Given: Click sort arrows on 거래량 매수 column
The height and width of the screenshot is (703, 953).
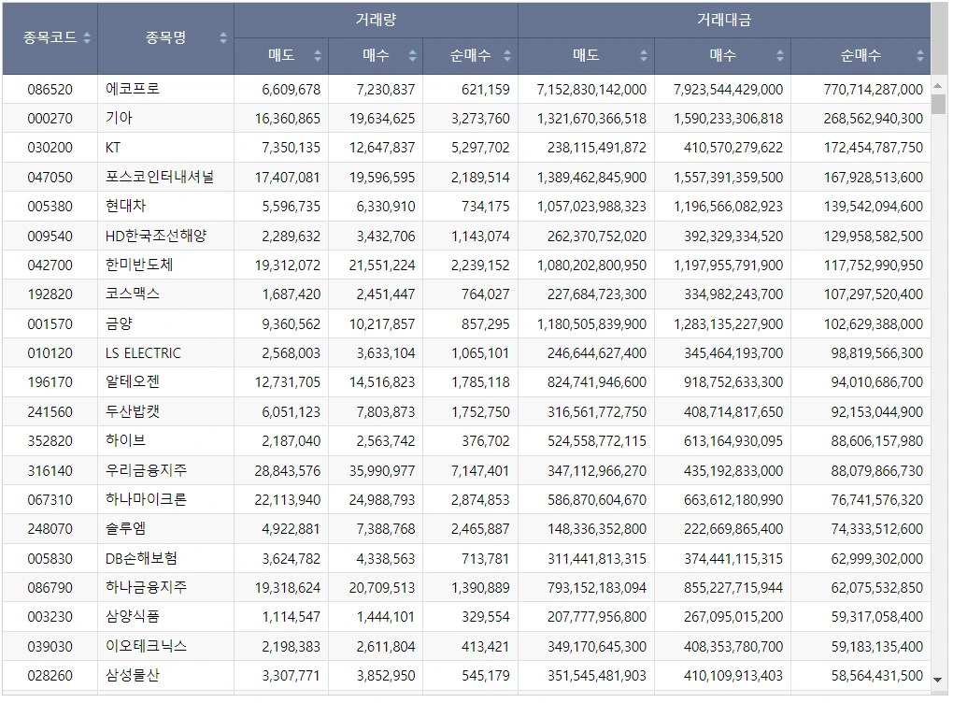Looking at the screenshot, I should coord(412,56).
